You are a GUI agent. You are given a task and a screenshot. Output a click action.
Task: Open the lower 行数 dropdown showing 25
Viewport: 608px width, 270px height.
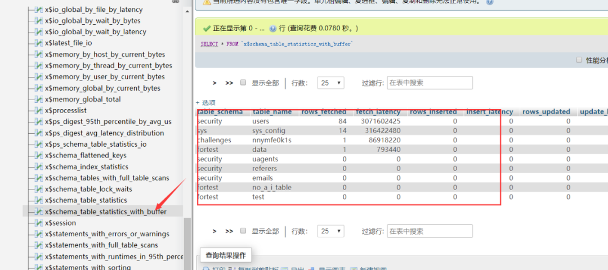(x=330, y=231)
